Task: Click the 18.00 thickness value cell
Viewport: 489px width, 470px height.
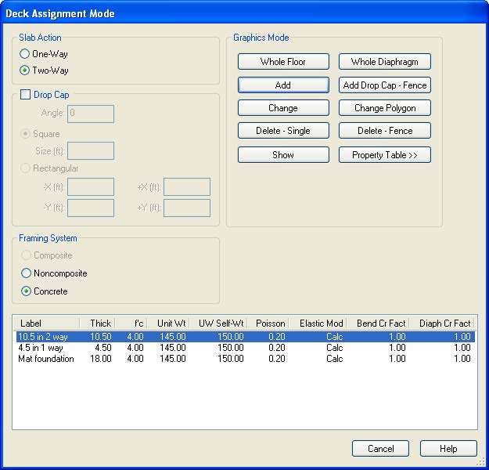Action: (x=101, y=359)
